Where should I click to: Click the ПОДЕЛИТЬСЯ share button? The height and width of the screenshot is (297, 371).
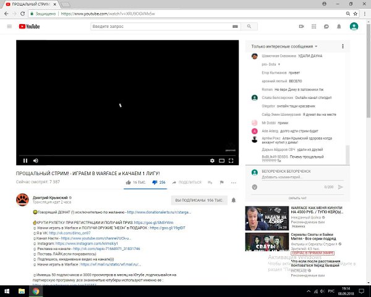click(x=186, y=183)
